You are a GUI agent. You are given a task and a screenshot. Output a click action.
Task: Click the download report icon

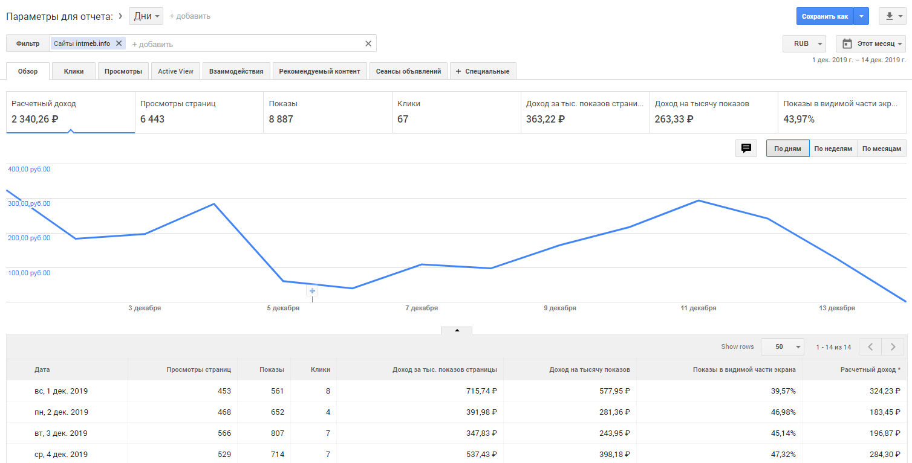point(890,16)
